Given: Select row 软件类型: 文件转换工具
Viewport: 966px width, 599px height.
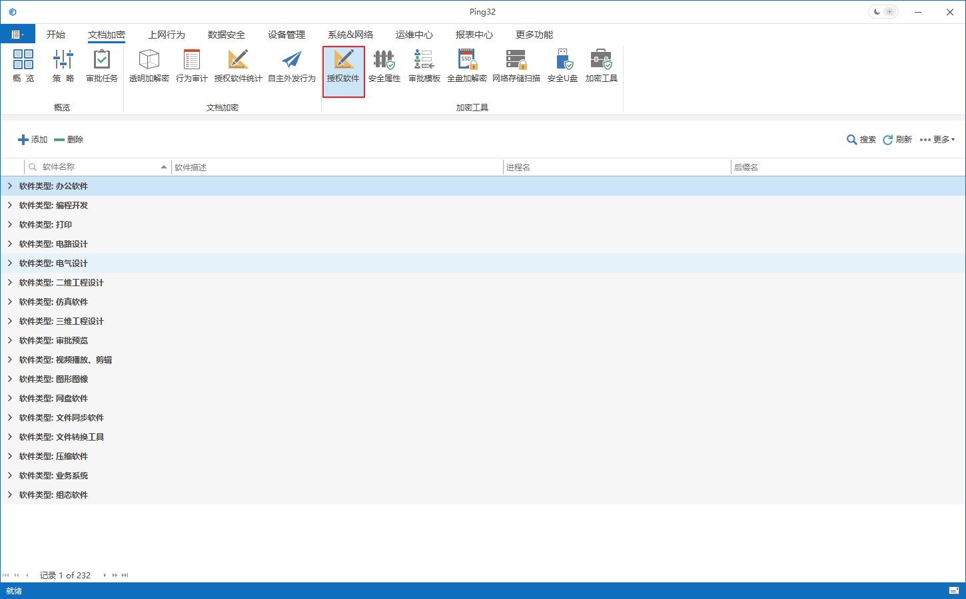Looking at the screenshot, I should [x=483, y=437].
